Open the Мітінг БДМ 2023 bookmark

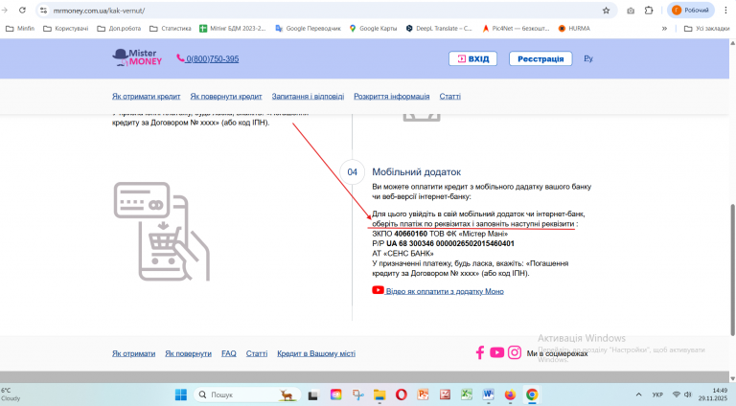tap(233, 29)
